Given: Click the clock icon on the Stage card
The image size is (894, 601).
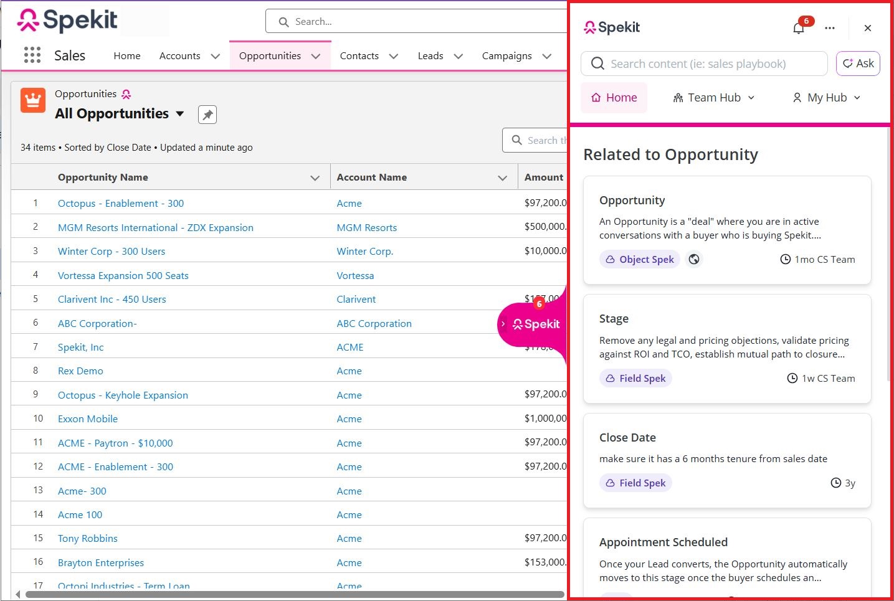Looking at the screenshot, I should click(x=792, y=378).
